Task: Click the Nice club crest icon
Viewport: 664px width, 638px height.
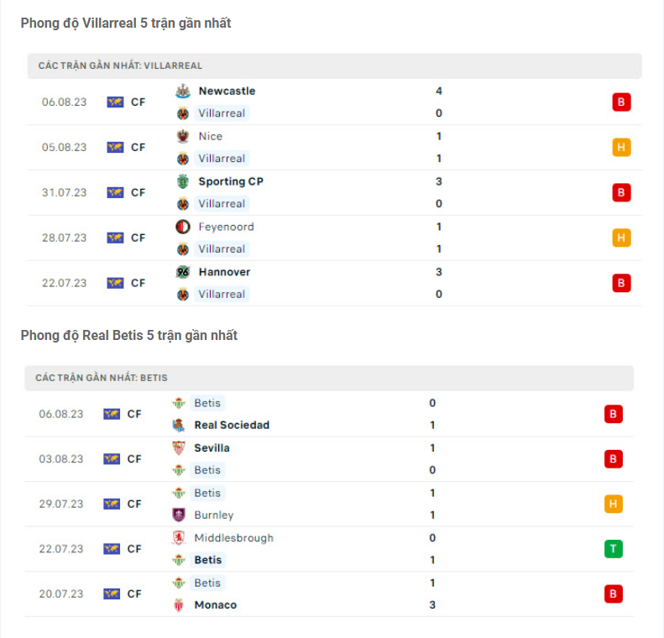Action: point(183,137)
